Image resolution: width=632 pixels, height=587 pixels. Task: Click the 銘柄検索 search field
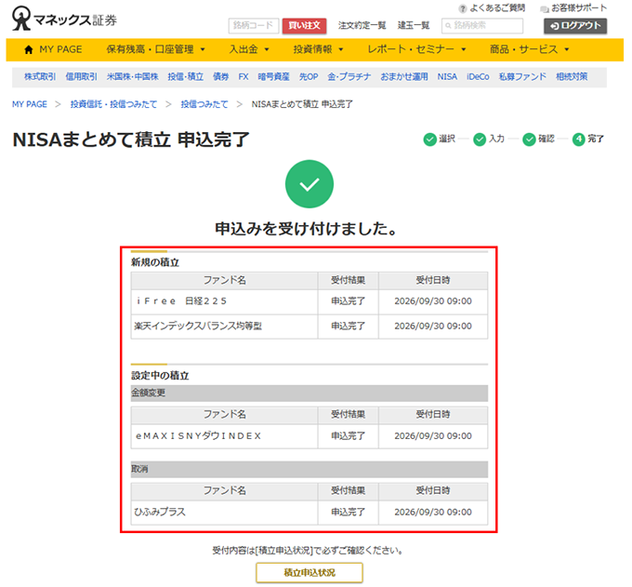coord(482,26)
